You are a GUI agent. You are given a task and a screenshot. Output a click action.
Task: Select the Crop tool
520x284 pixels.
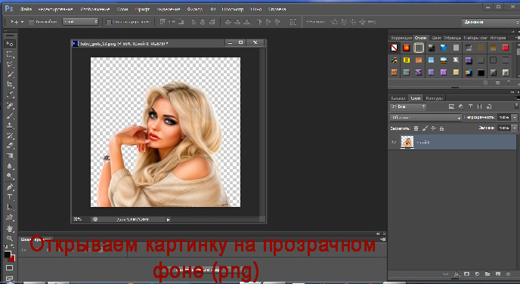click(x=10, y=84)
